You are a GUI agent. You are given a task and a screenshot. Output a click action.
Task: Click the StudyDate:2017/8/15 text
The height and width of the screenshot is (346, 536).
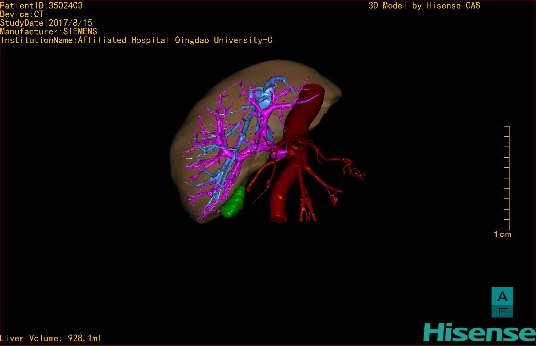tap(46, 23)
